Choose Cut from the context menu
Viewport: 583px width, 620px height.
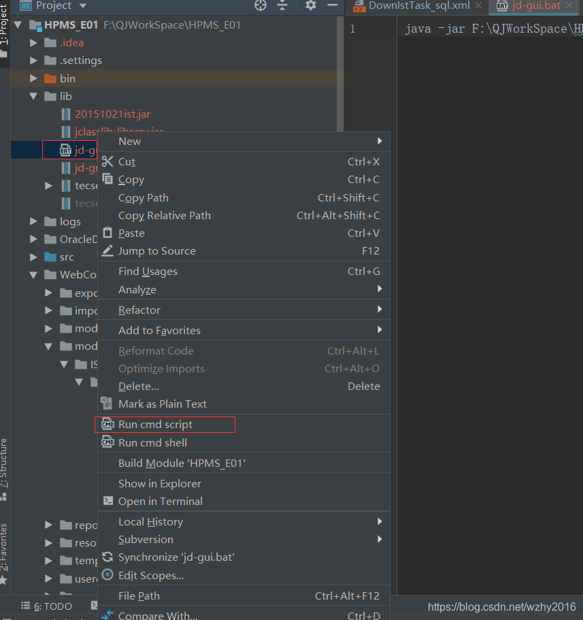pyautogui.click(x=244, y=162)
